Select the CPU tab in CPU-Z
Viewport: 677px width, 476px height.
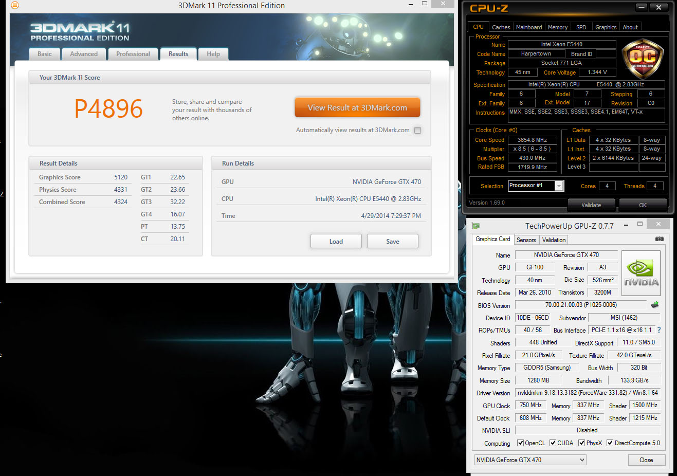pos(478,27)
